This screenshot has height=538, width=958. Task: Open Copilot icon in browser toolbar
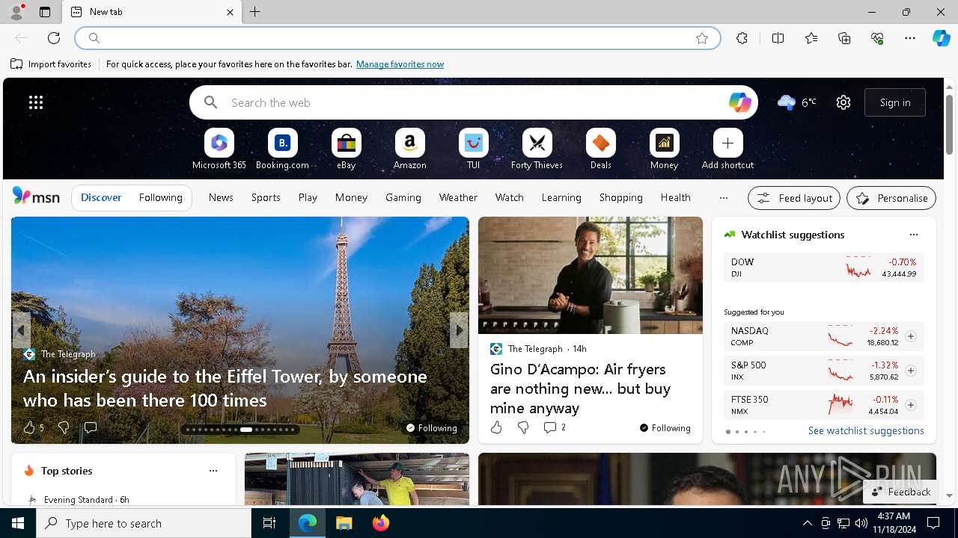tap(941, 38)
